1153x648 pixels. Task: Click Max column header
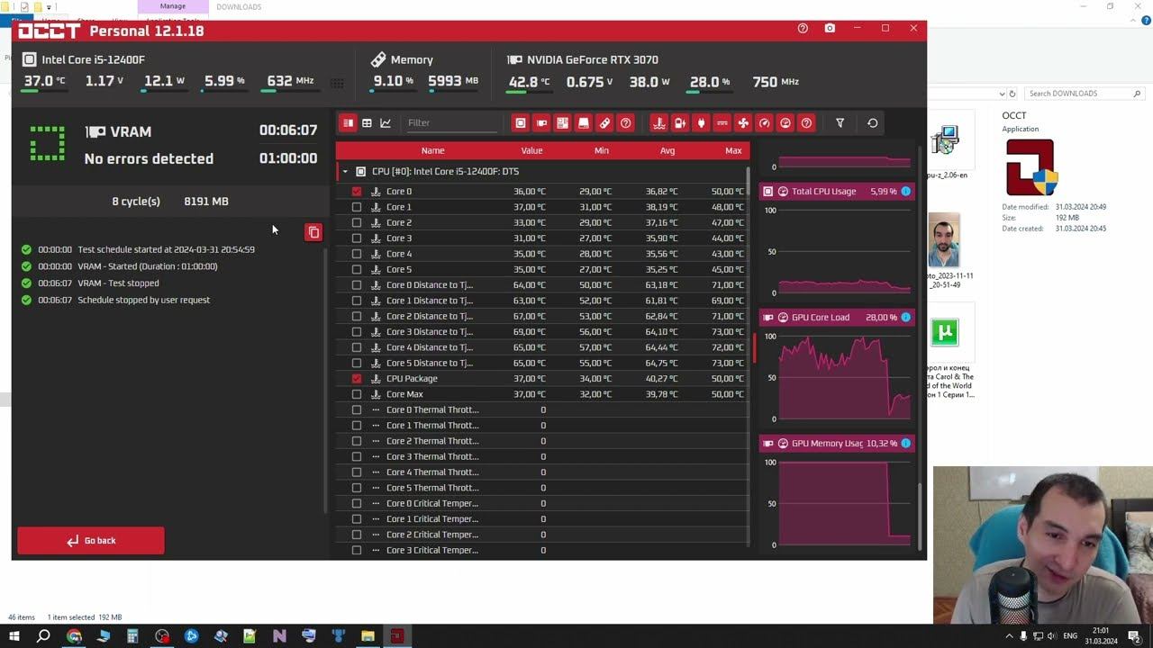(733, 150)
